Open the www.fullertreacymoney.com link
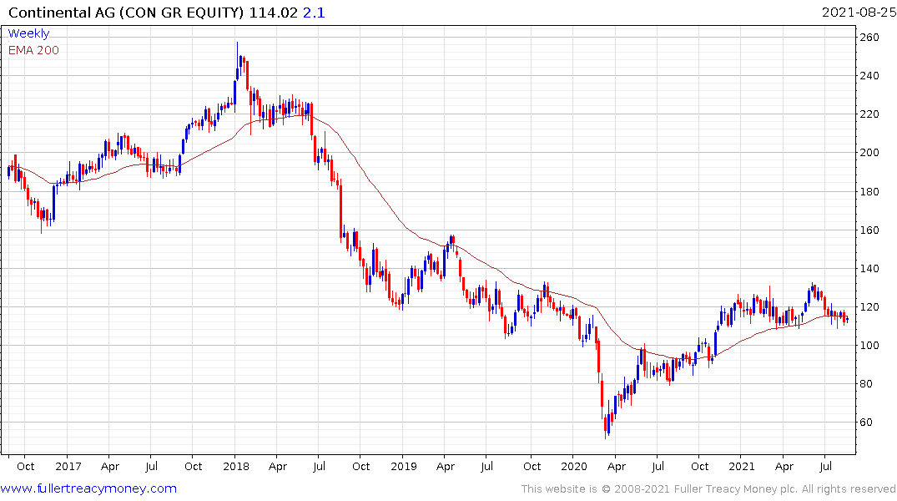This screenshot has height=501, width=897. [88, 488]
